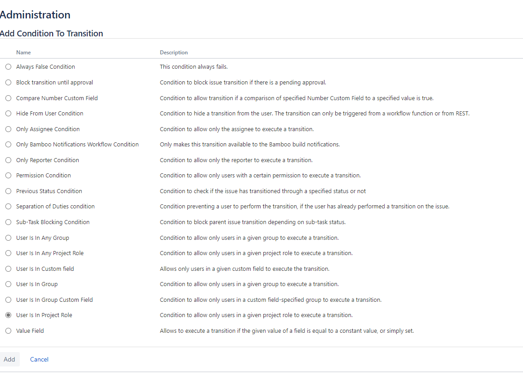Select Only Bamboo Notifications Workflow Condition

coord(8,144)
